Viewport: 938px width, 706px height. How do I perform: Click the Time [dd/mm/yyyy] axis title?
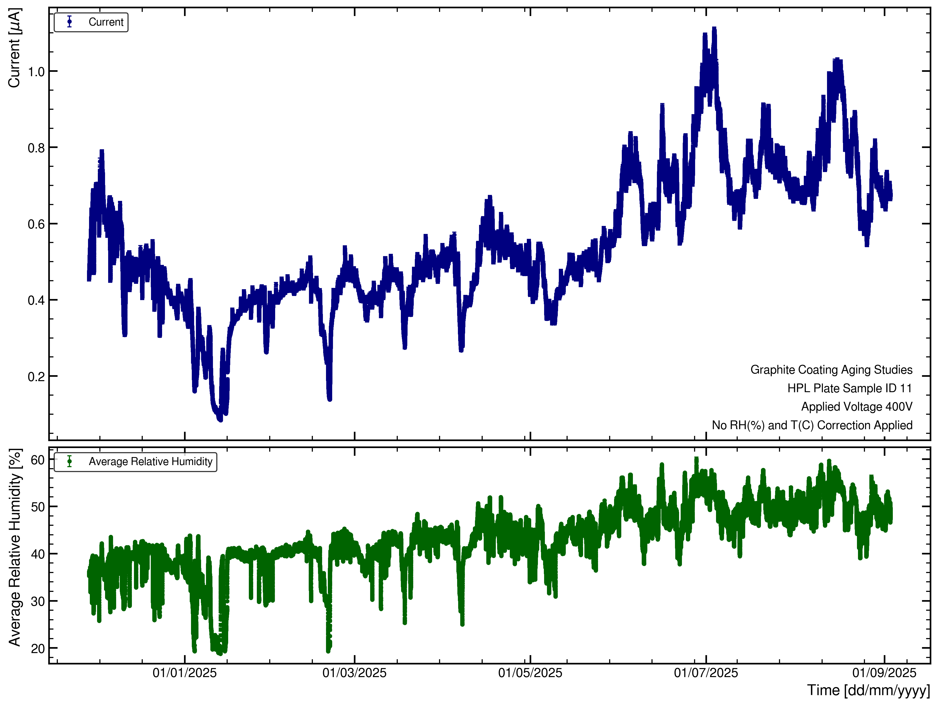(x=868, y=690)
